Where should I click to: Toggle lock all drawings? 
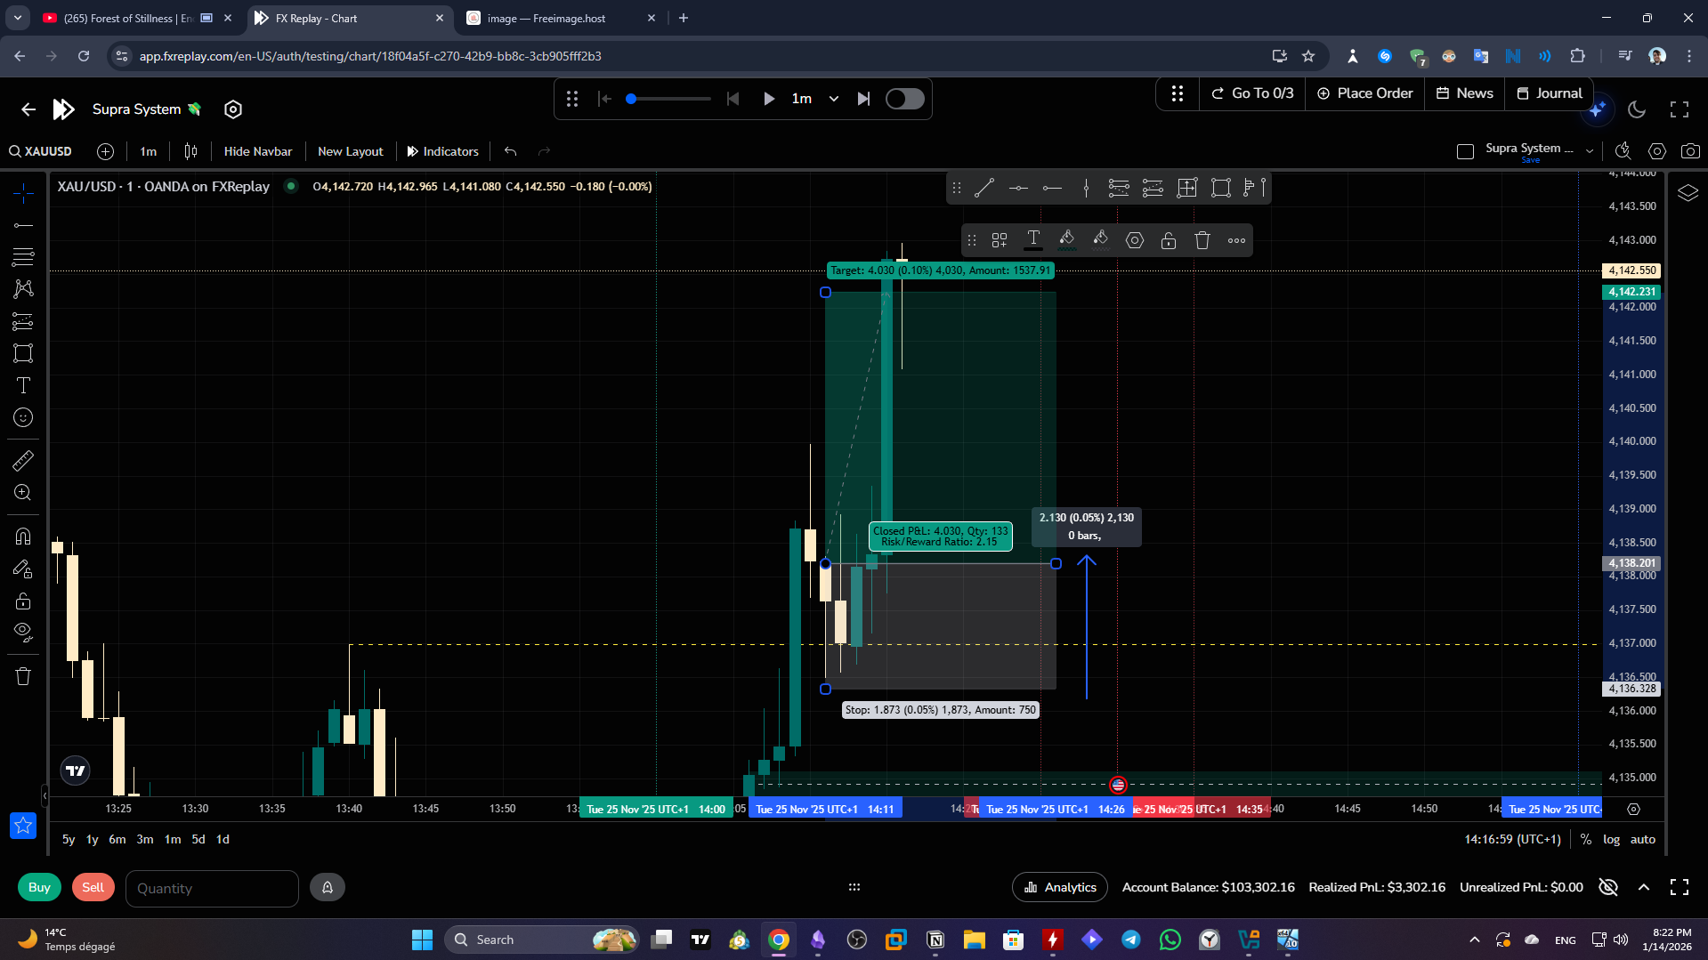point(23,601)
